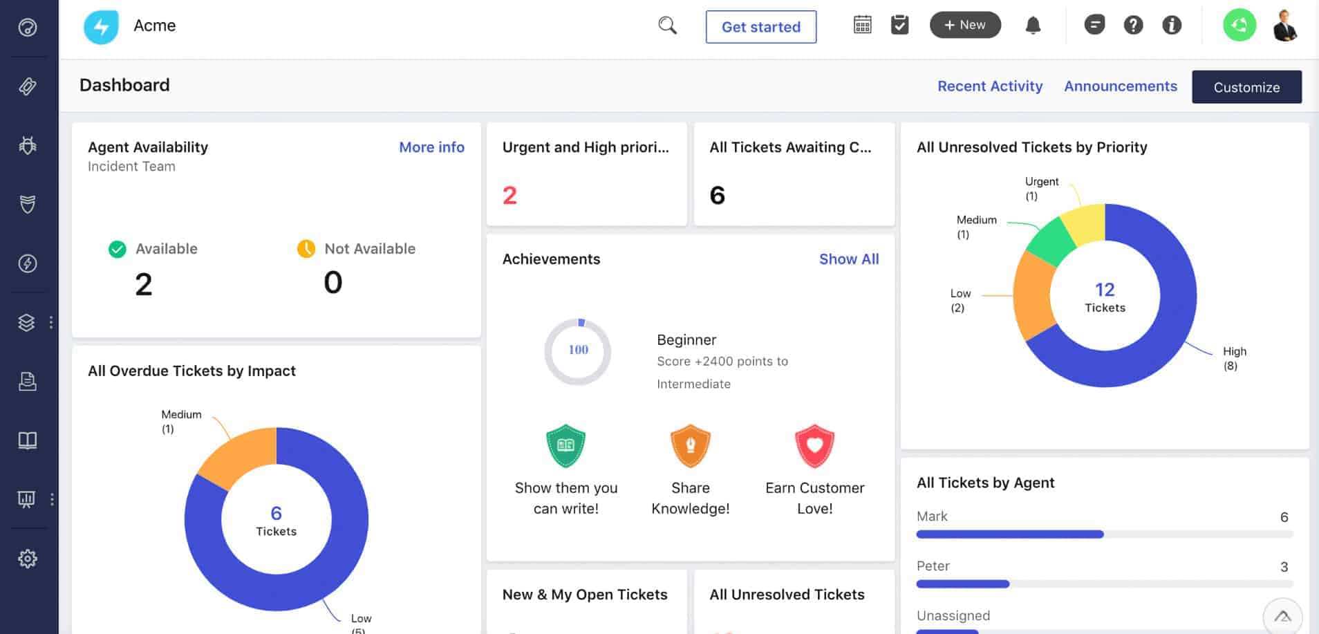Click the red Earn Customer Love badge
The width and height of the screenshot is (1319, 634).
[x=814, y=446]
